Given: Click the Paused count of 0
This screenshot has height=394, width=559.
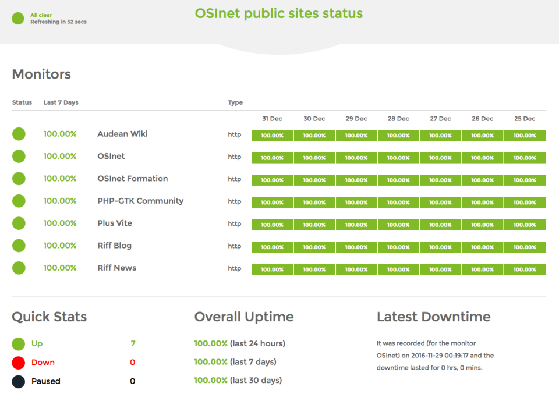Looking at the screenshot, I should [132, 381].
